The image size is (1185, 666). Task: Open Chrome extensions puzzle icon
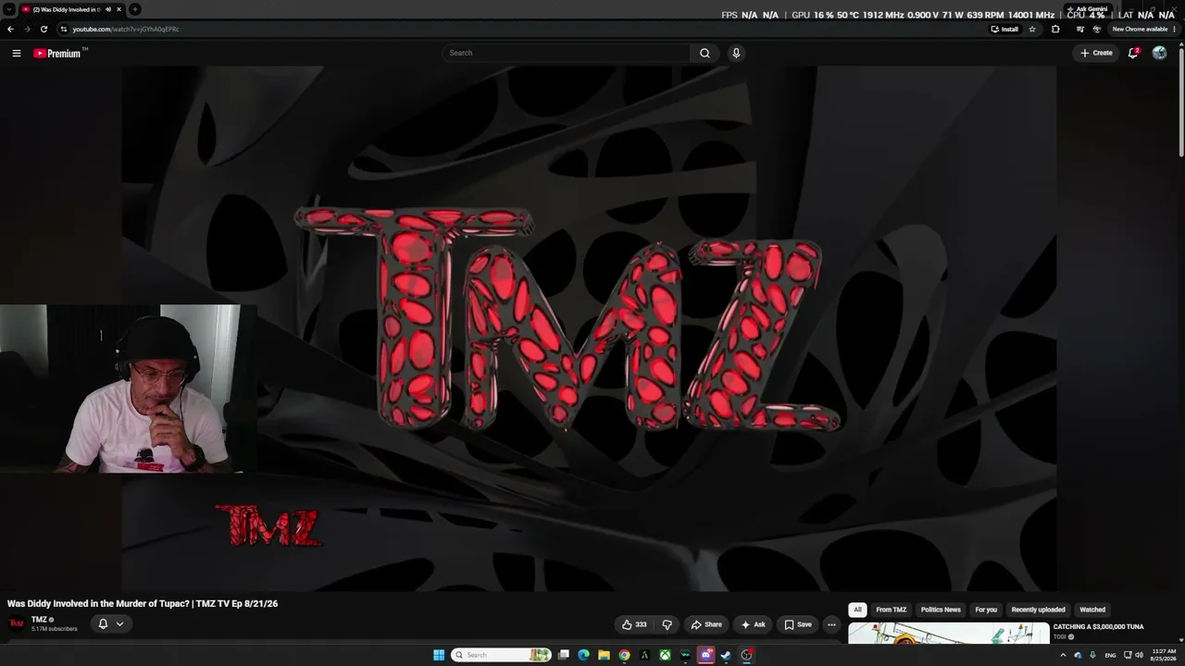[1055, 29]
